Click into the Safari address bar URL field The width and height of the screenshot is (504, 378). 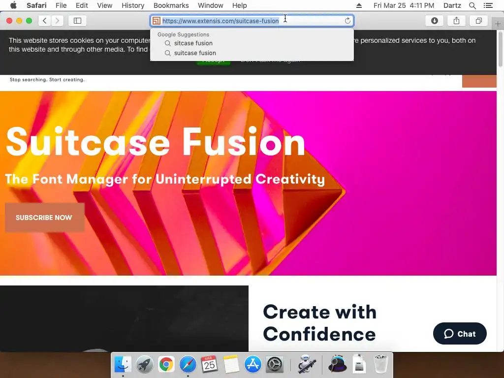(x=252, y=21)
